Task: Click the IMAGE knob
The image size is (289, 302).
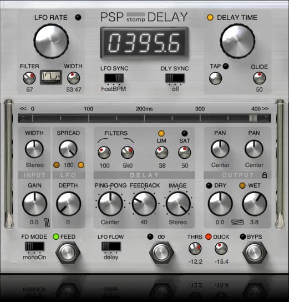Action: point(178,204)
